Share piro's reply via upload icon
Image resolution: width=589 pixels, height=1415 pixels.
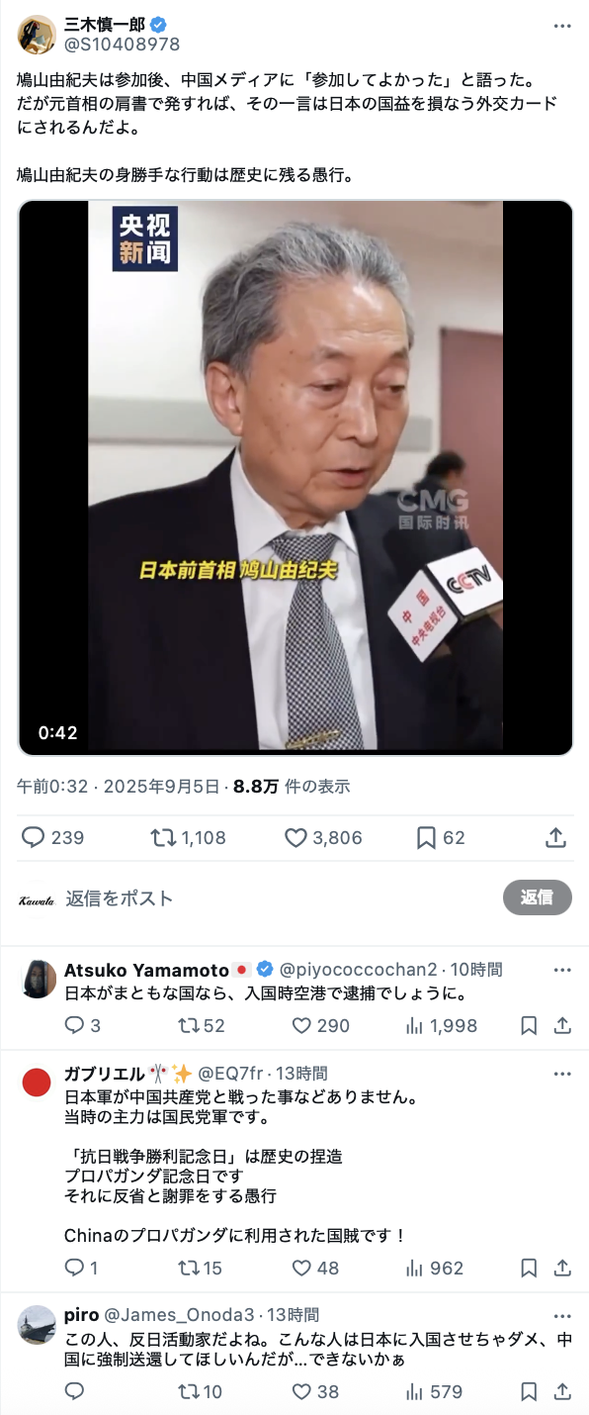[562, 1392]
